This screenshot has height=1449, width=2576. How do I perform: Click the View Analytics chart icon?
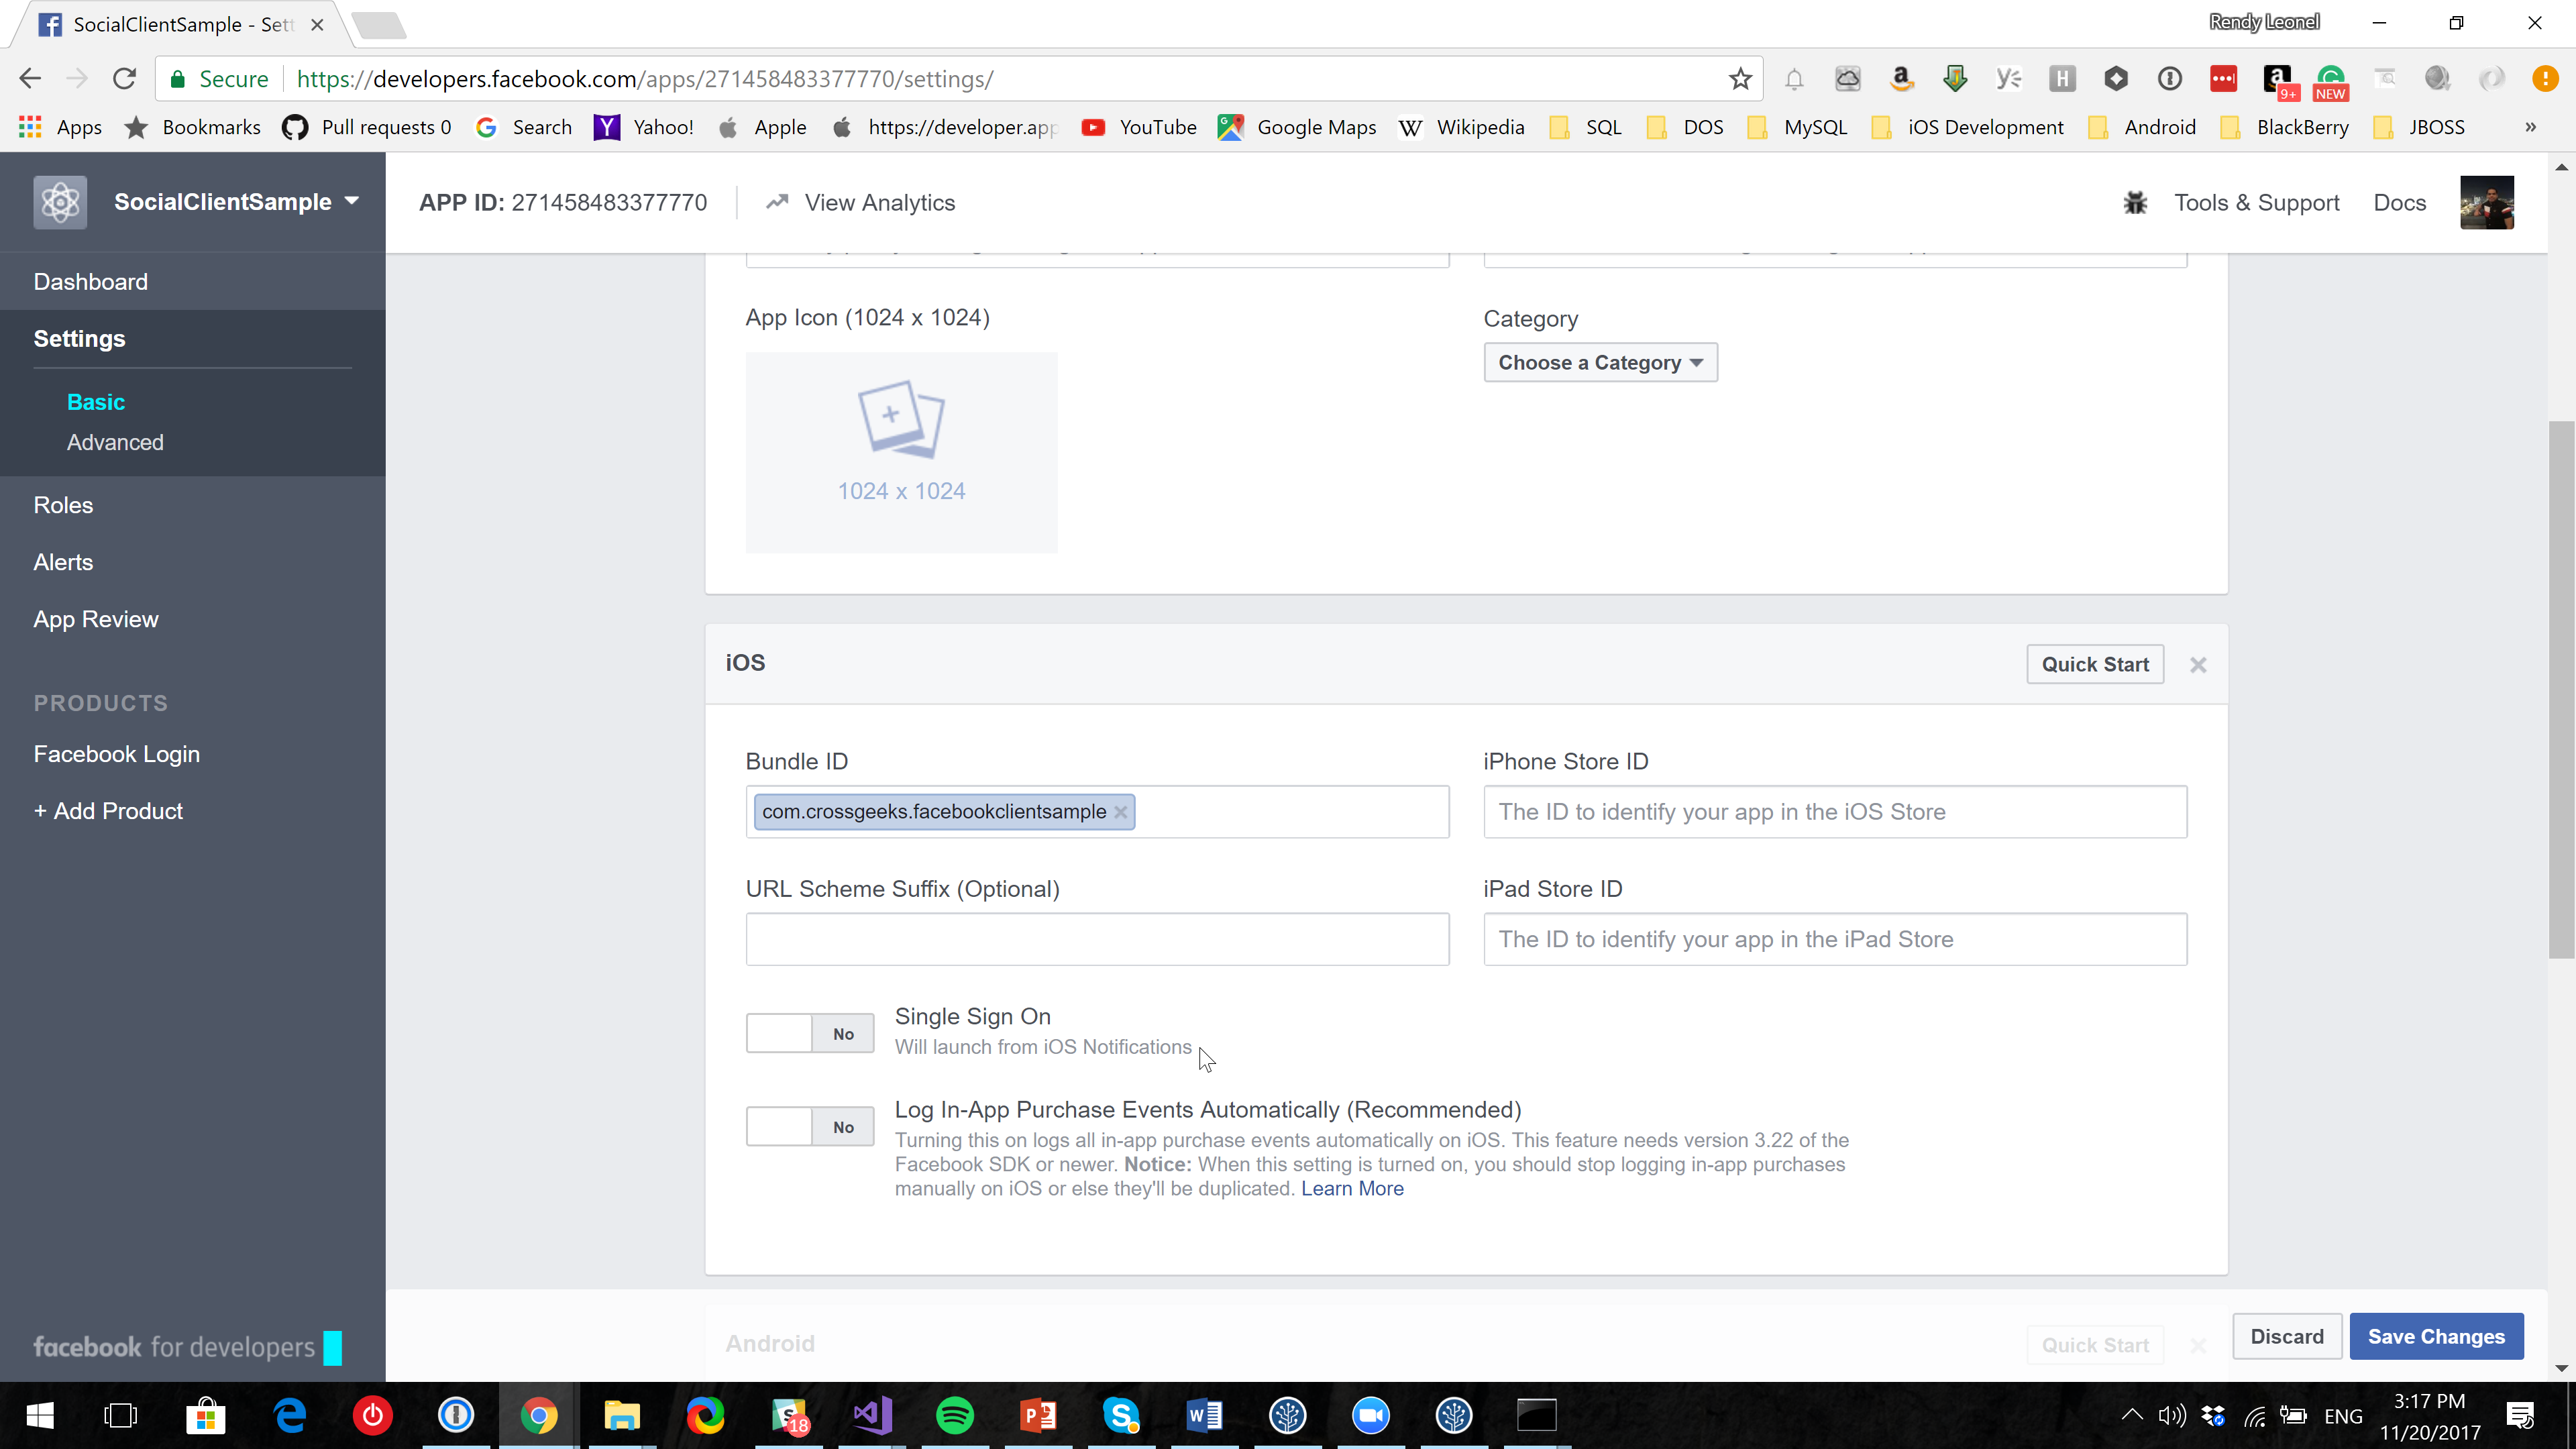tap(777, 202)
